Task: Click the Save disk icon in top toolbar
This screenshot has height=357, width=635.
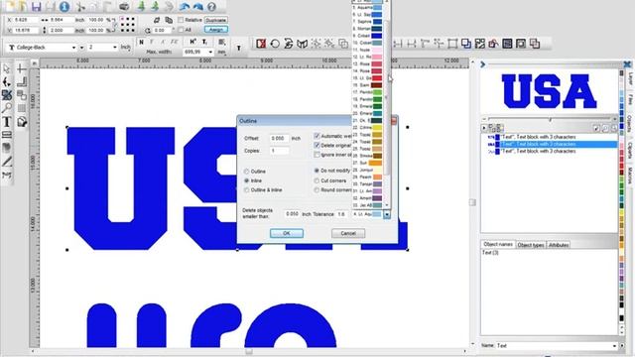Action: pyautogui.click(x=37, y=7)
